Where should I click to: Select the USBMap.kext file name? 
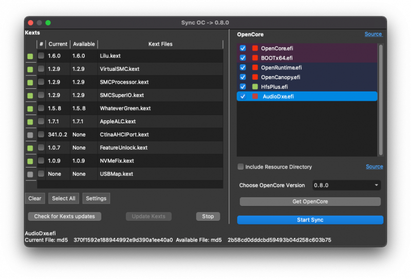click(x=117, y=174)
